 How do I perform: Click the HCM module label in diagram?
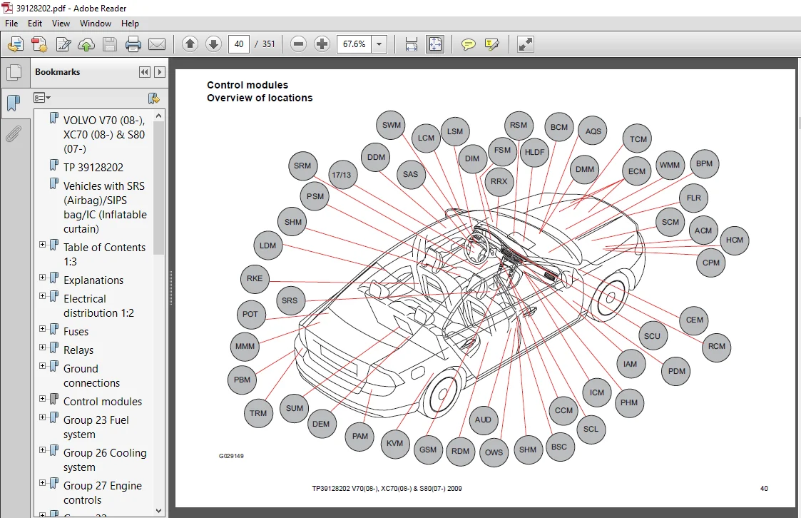735,240
